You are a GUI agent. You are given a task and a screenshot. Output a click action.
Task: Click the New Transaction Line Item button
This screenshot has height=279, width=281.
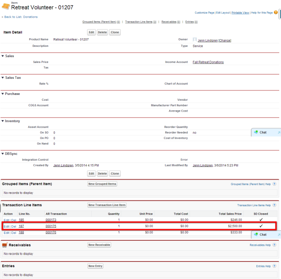107,205
